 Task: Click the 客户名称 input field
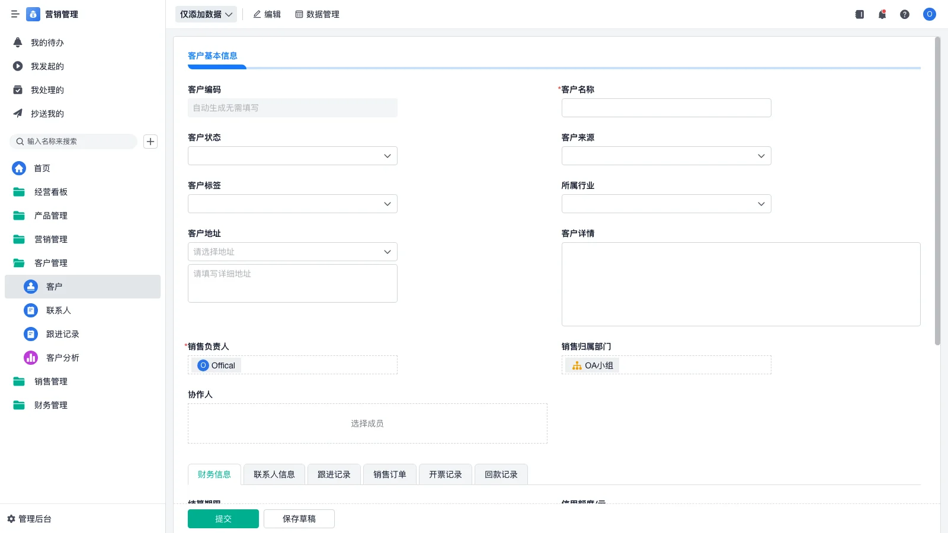[665, 108]
